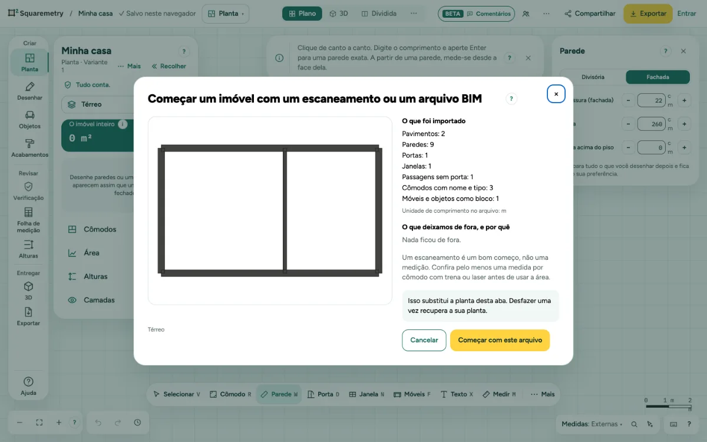707x442 pixels.
Task: Close the import dialog
Action: tap(556, 94)
